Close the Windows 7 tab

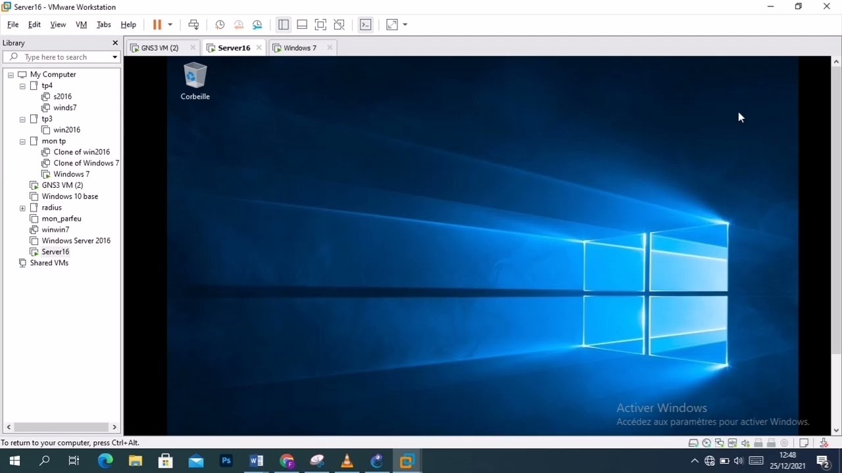[x=330, y=48]
